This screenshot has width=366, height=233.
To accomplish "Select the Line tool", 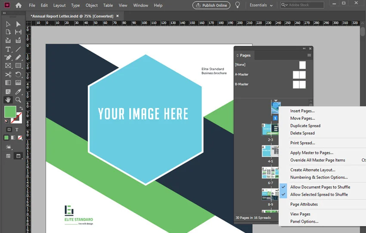I will (x=18, y=49).
